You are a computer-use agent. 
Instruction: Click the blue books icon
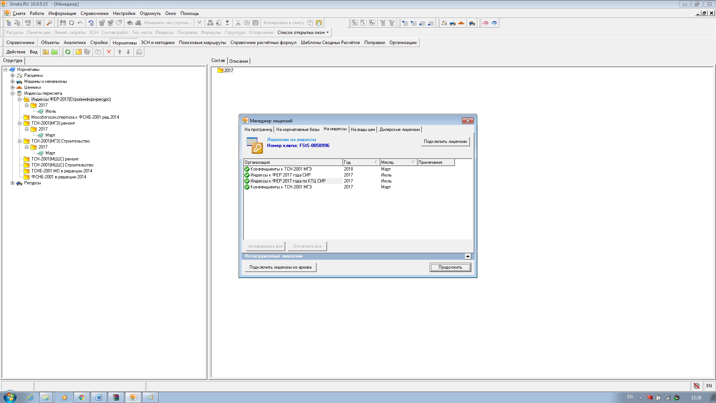click(494, 23)
